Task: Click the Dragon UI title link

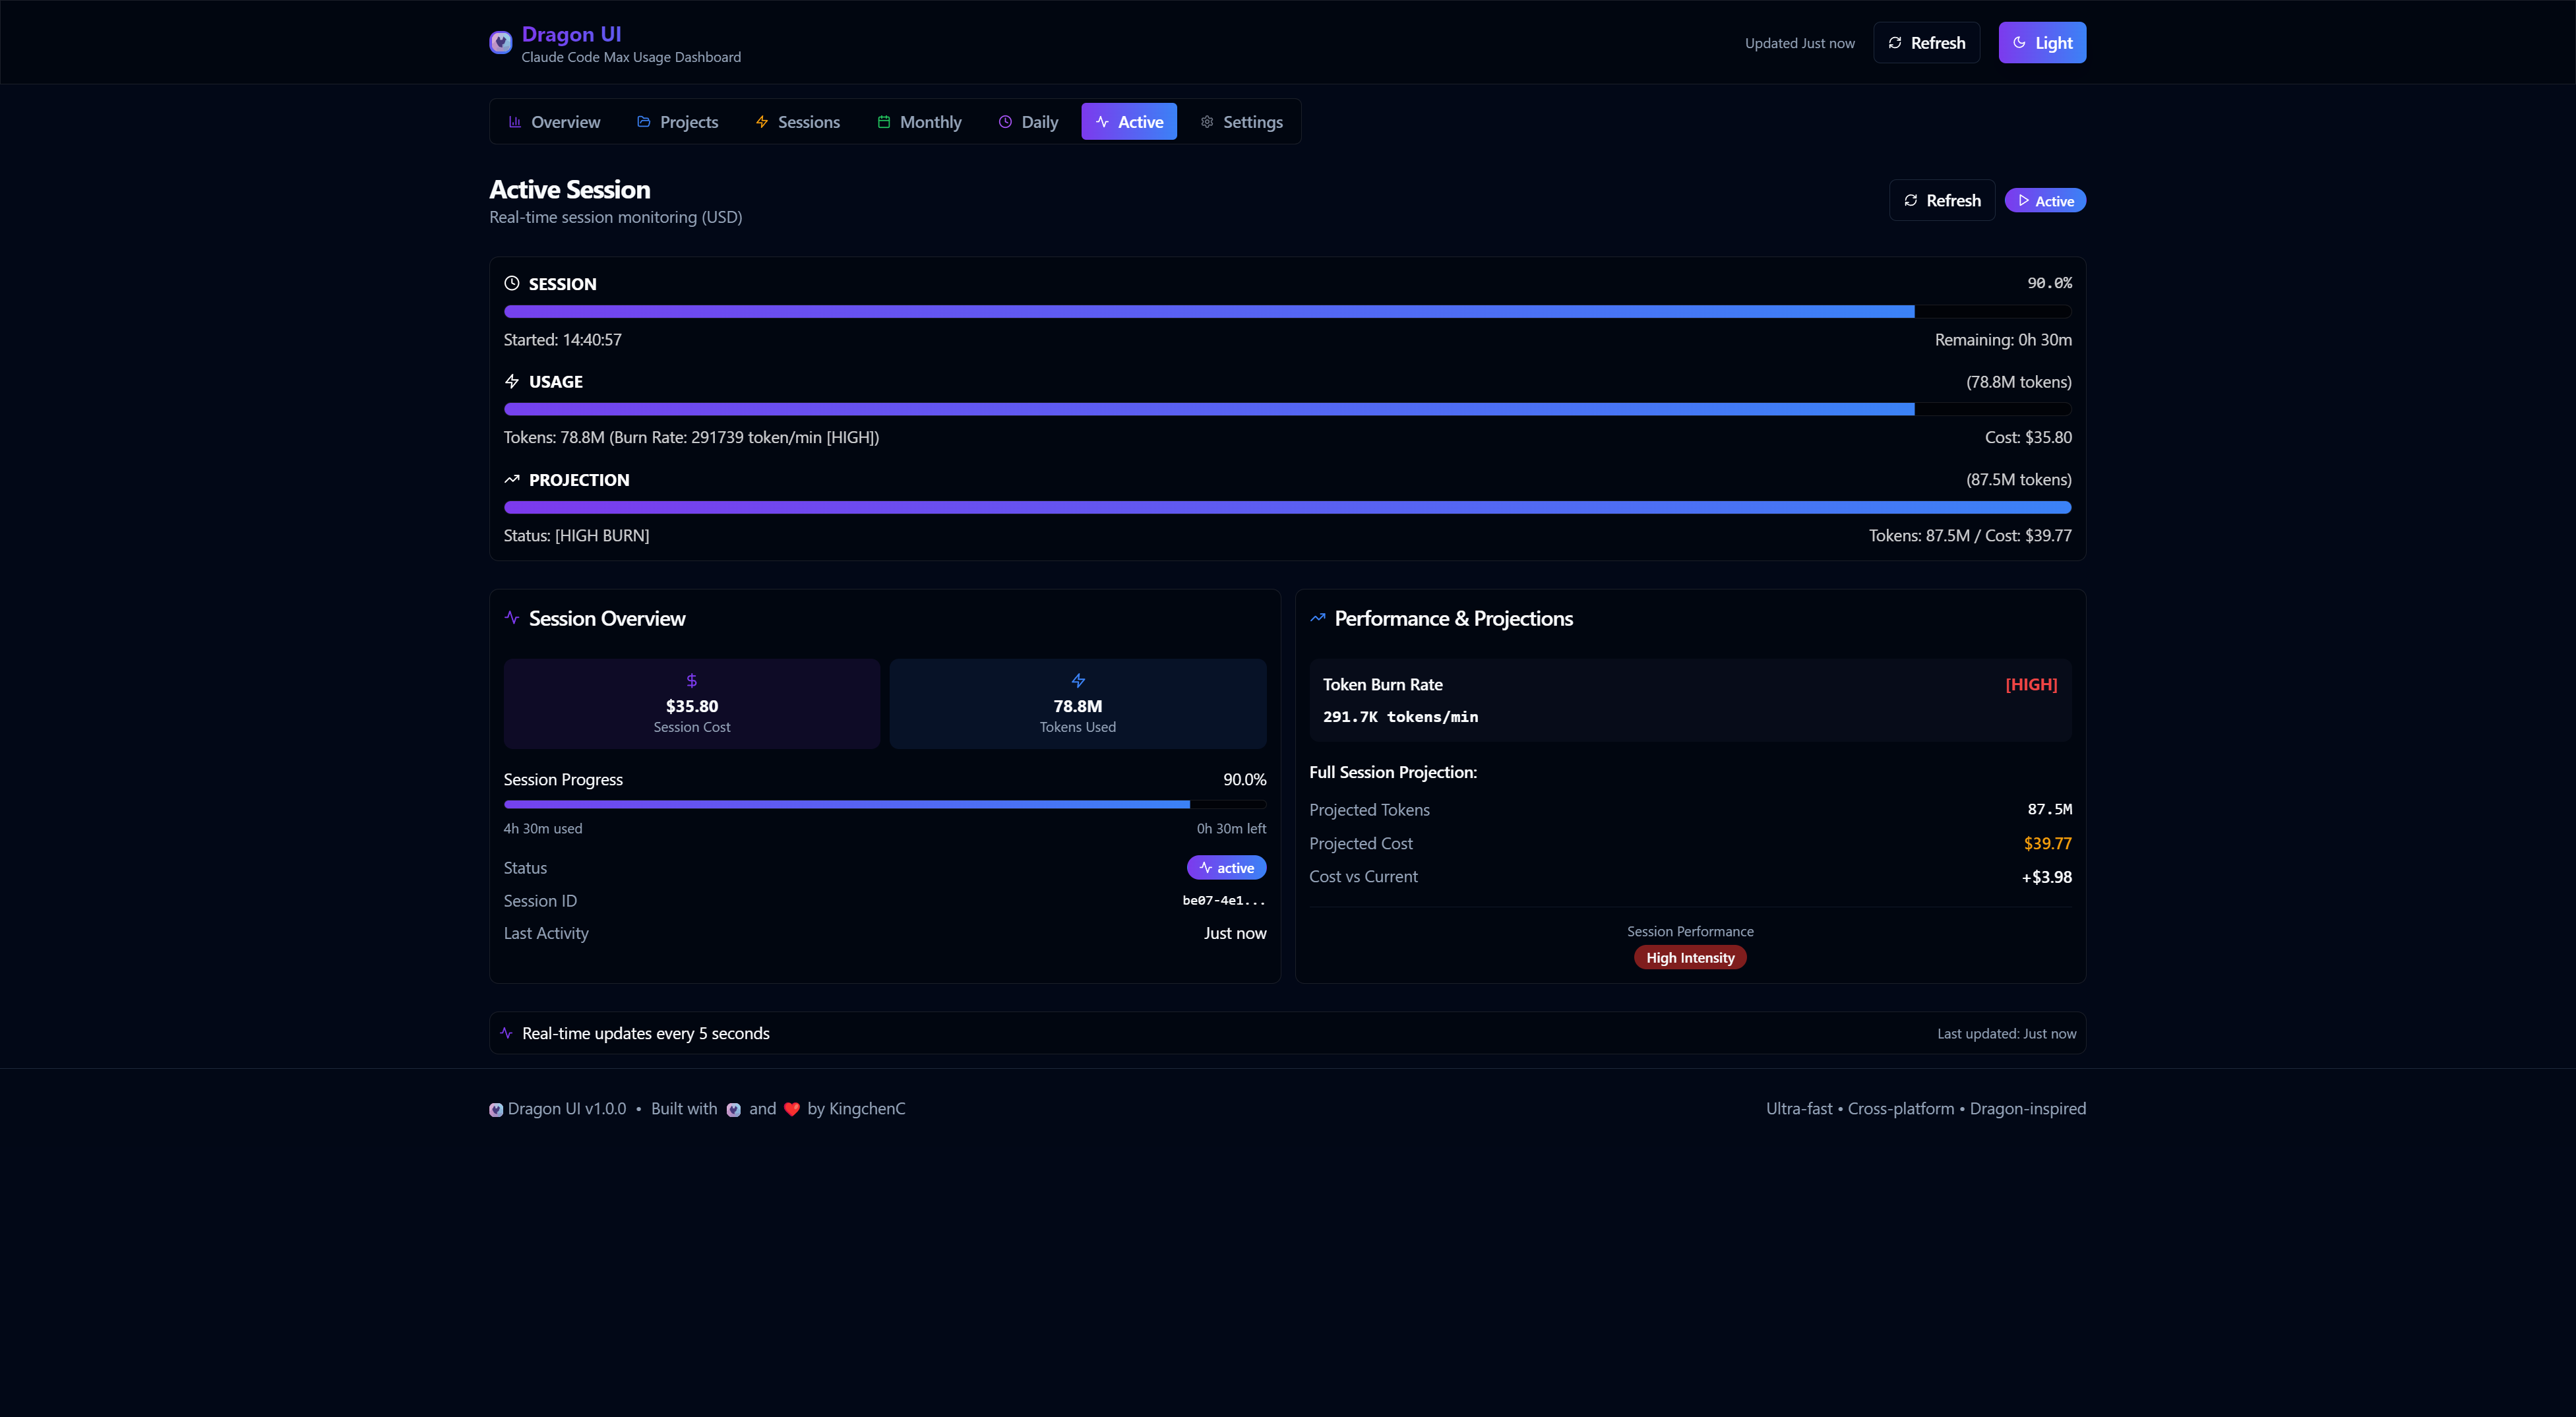Action: [x=571, y=34]
